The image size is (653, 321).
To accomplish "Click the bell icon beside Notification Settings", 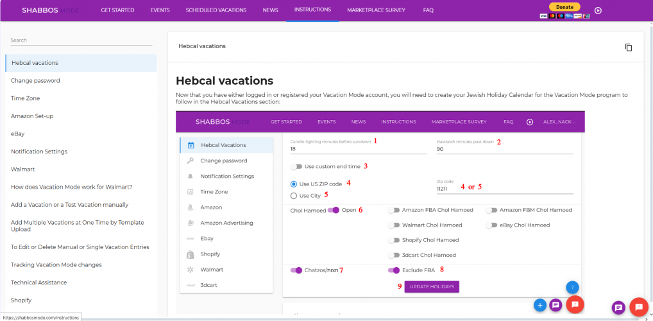I will point(191,176).
